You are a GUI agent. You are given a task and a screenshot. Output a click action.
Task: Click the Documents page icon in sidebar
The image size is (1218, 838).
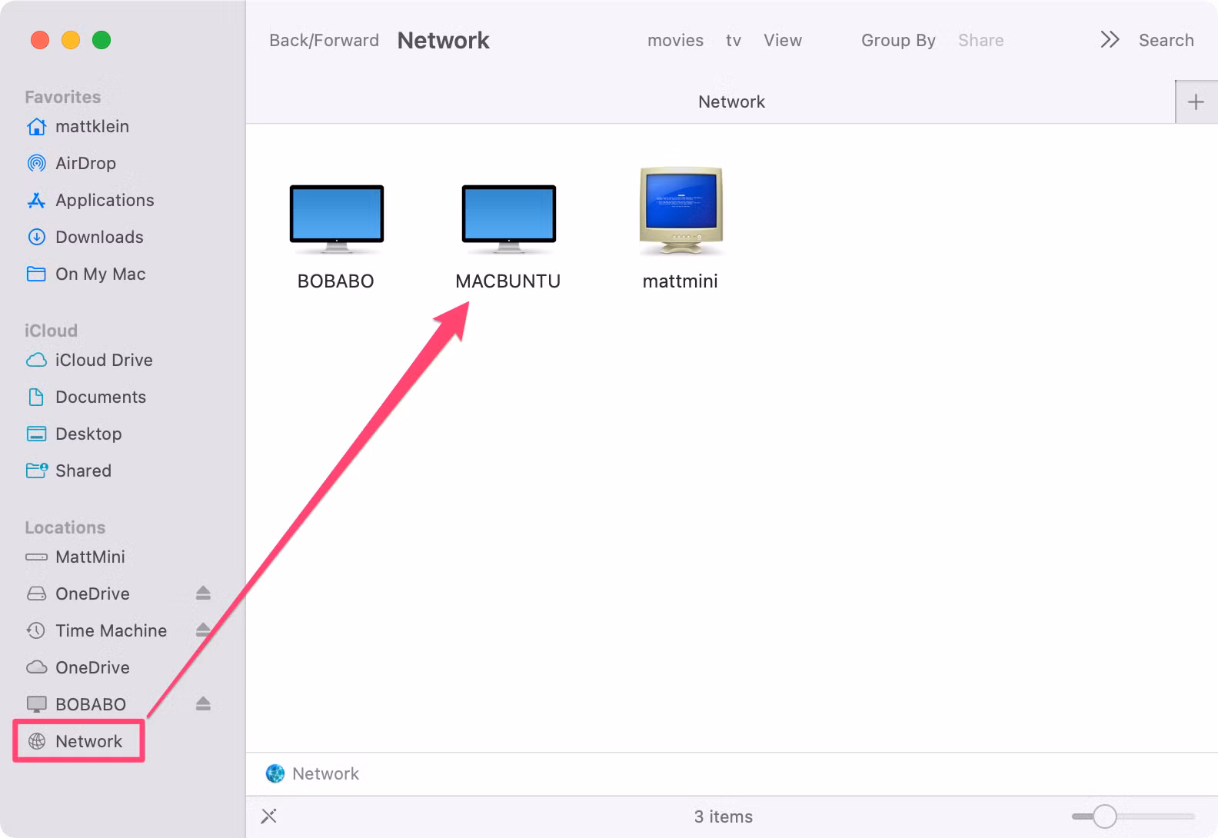coord(36,397)
